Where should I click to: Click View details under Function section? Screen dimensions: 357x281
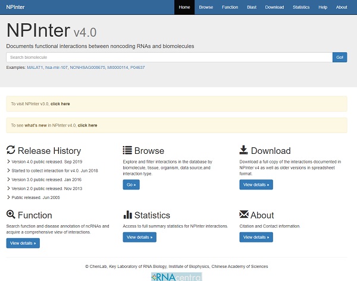[x=23, y=243]
